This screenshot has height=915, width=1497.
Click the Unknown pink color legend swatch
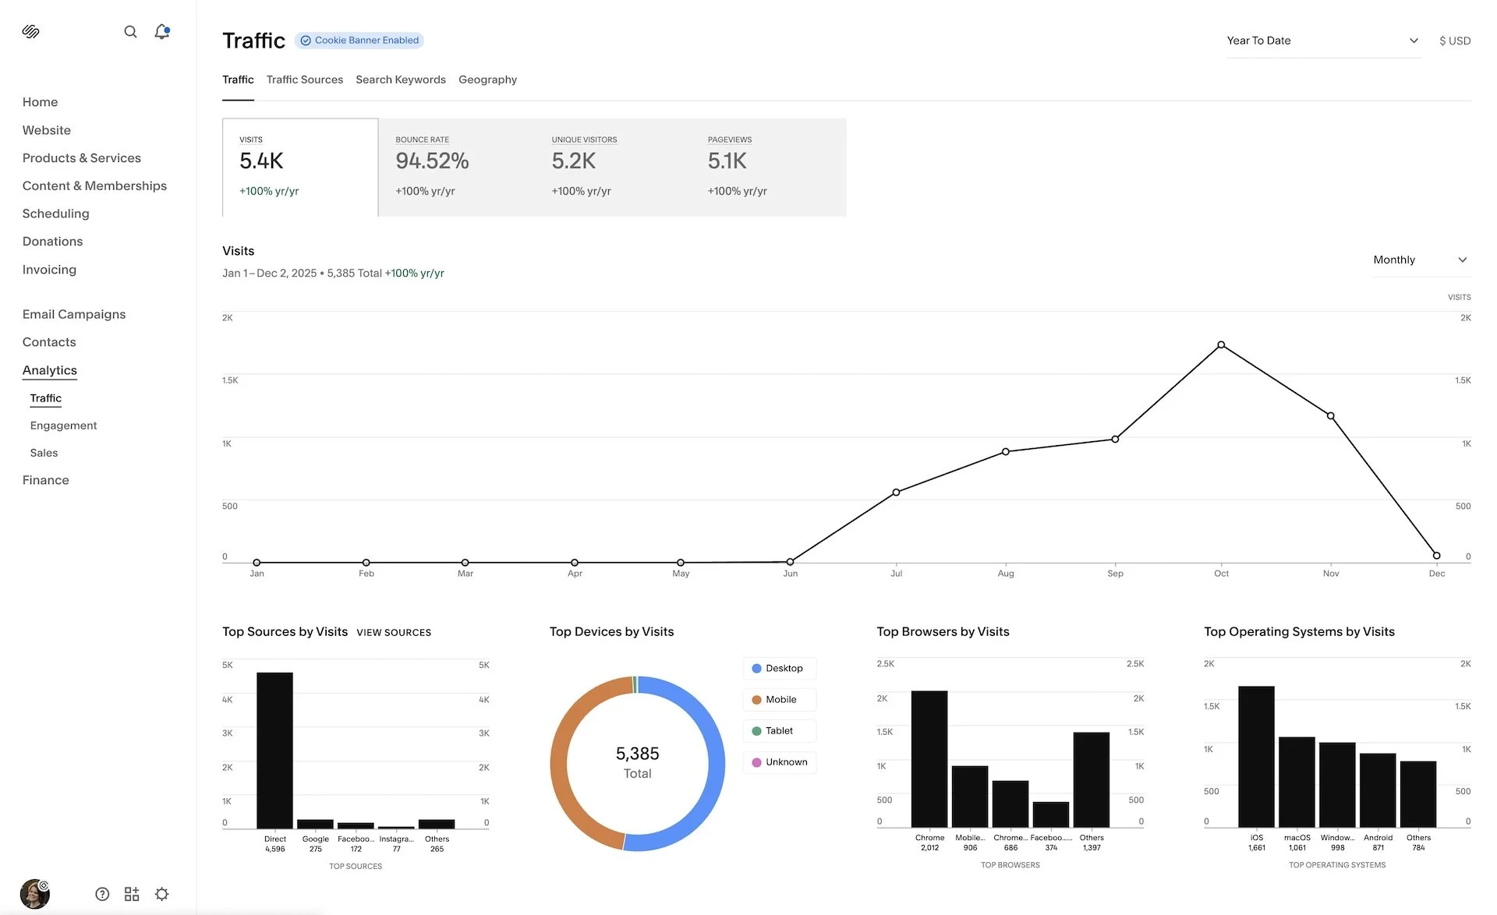(756, 762)
